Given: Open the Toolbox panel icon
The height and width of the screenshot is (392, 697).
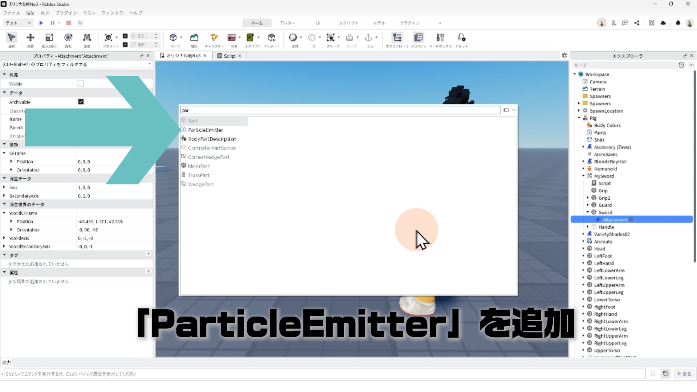Looking at the screenshot, I should [440, 38].
